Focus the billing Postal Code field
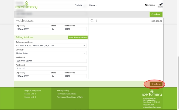 (x=75, y=76)
